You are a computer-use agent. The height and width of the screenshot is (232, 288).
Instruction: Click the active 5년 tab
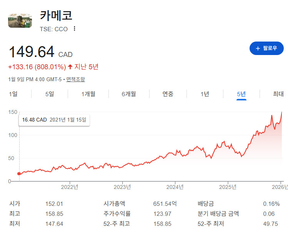pos(241,94)
